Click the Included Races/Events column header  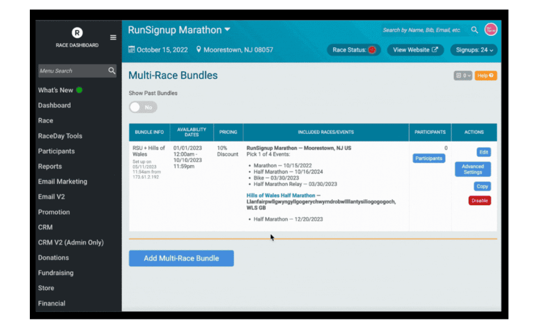point(326,132)
